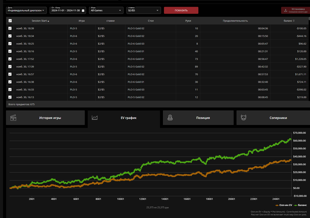Click the Session Start sort arrow

[x=48, y=21]
